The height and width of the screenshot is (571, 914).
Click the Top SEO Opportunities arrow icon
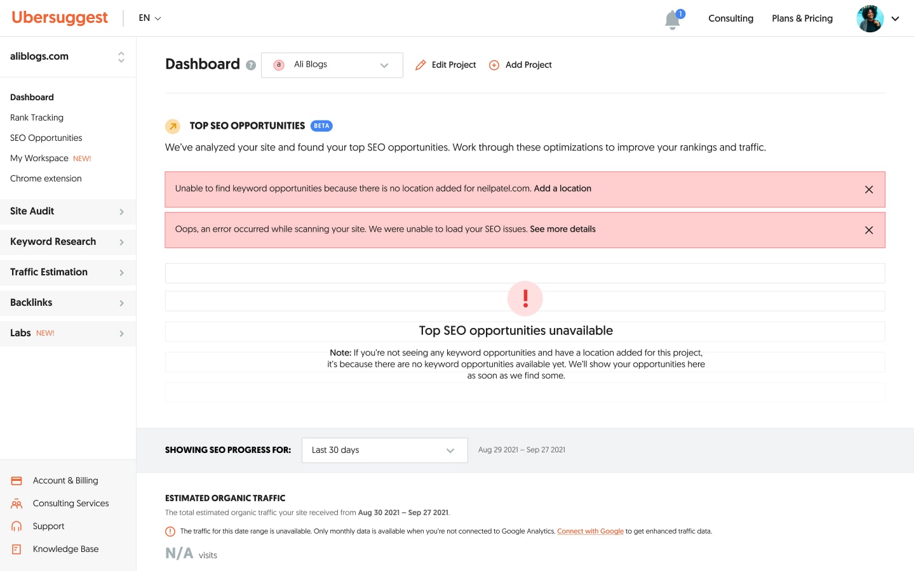coord(173,126)
